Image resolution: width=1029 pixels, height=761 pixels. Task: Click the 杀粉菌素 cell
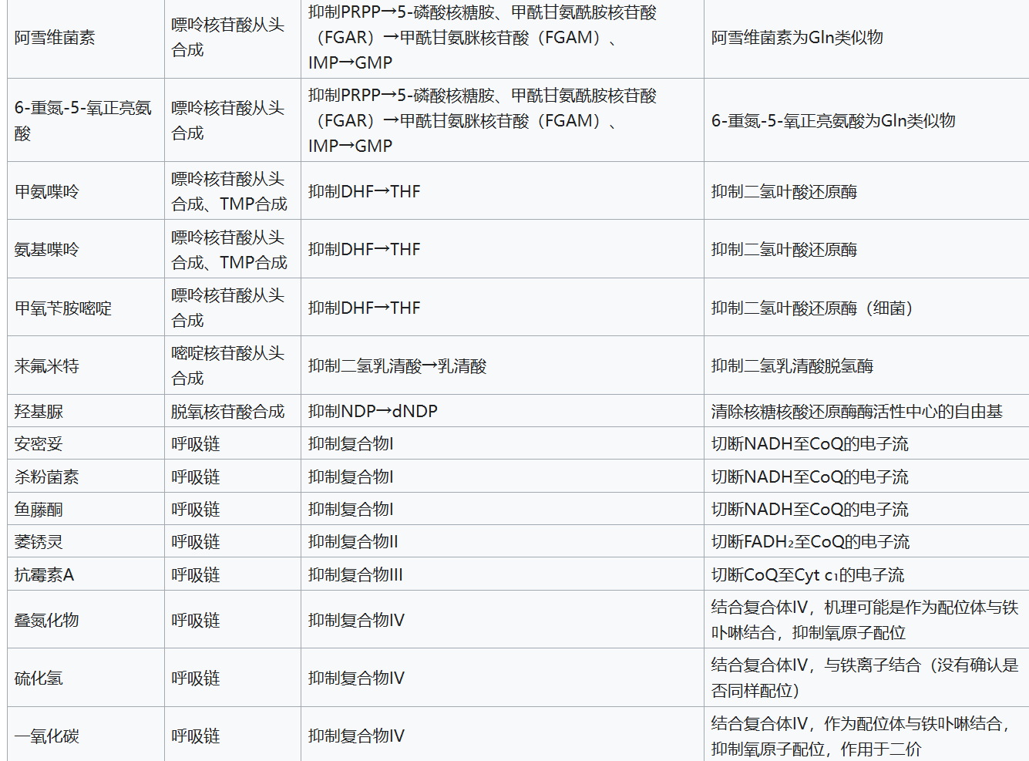pyautogui.click(x=47, y=477)
